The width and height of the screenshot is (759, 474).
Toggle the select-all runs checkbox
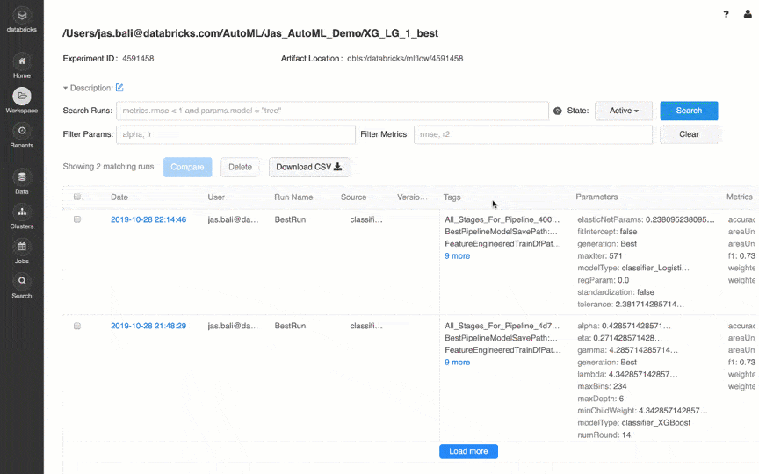[77, 197]
